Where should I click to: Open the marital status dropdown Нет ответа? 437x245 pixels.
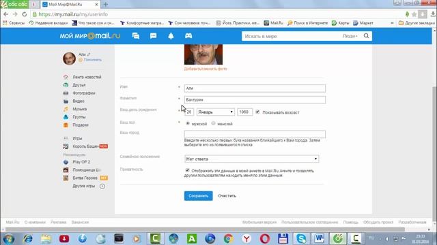coord(252,159)
